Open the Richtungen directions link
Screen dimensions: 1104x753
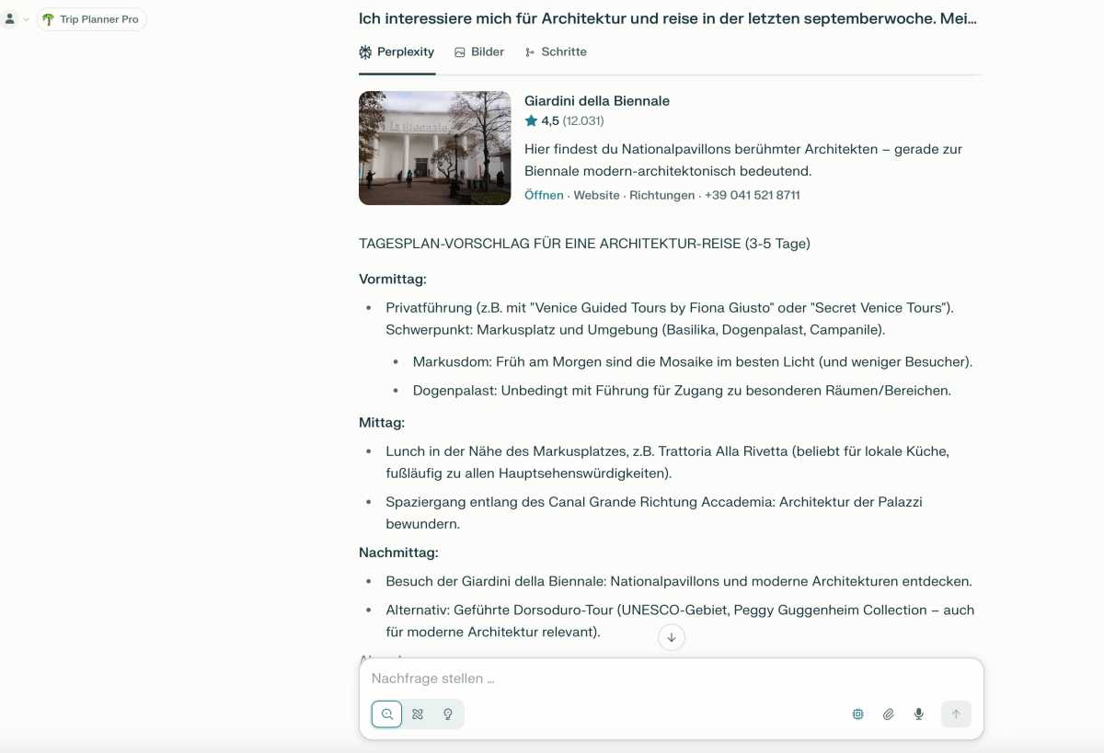662,195
